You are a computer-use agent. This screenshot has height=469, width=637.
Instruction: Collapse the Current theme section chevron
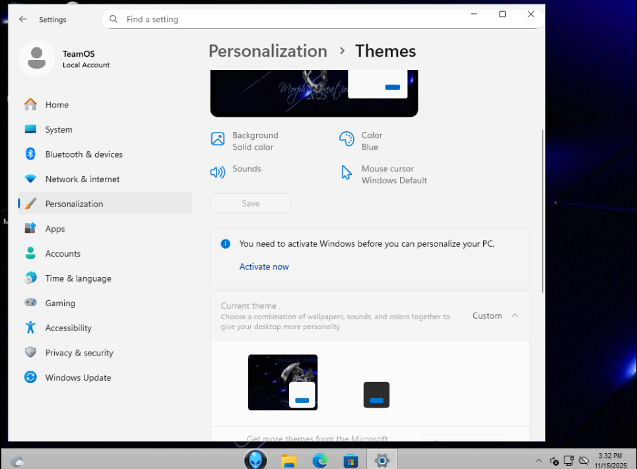(x=515, y=315)
